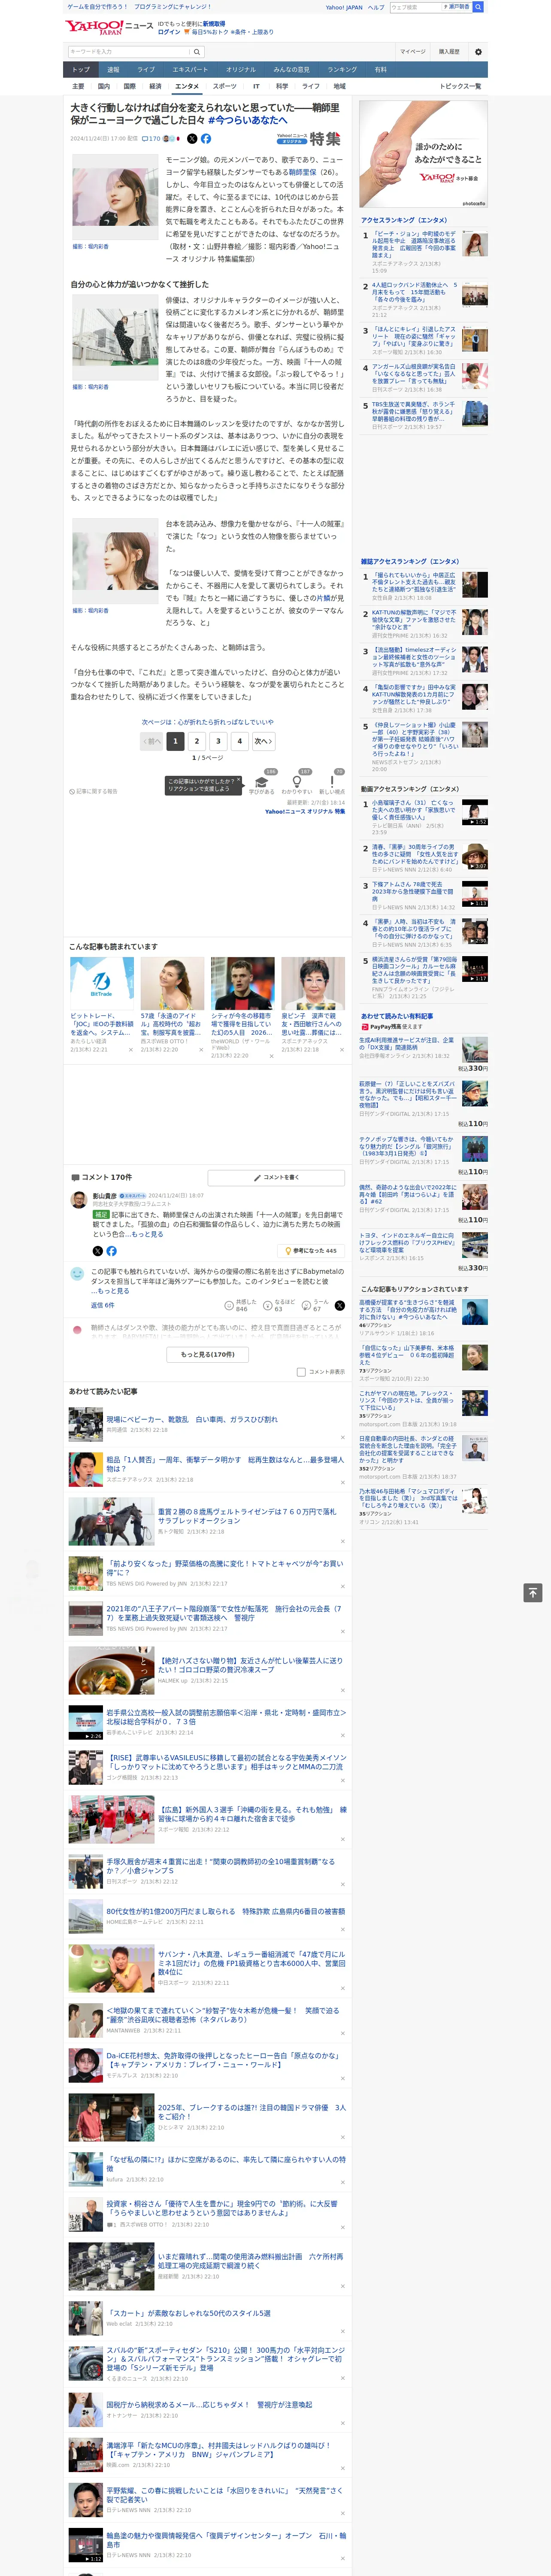Expand 影山貴彦's comment with もっと見る
The image size is (551, 2576).
(147, 1234)
